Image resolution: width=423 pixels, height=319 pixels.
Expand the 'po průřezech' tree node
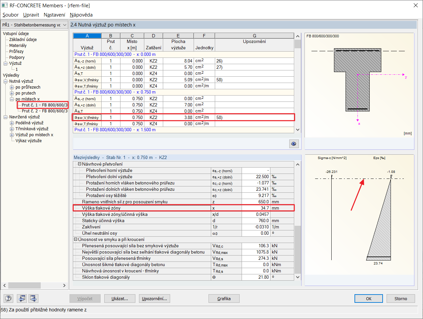[12, 87]
